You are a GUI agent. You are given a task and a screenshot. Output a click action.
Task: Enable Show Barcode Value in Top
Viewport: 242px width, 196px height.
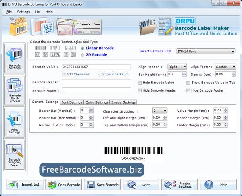(188, 83)
